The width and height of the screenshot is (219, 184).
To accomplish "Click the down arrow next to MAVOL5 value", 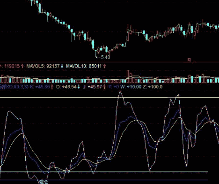I will pyautogui.click(x=62, y=66).
